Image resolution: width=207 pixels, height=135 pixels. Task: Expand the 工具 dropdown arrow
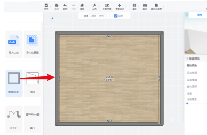click(x=98, y=7)
